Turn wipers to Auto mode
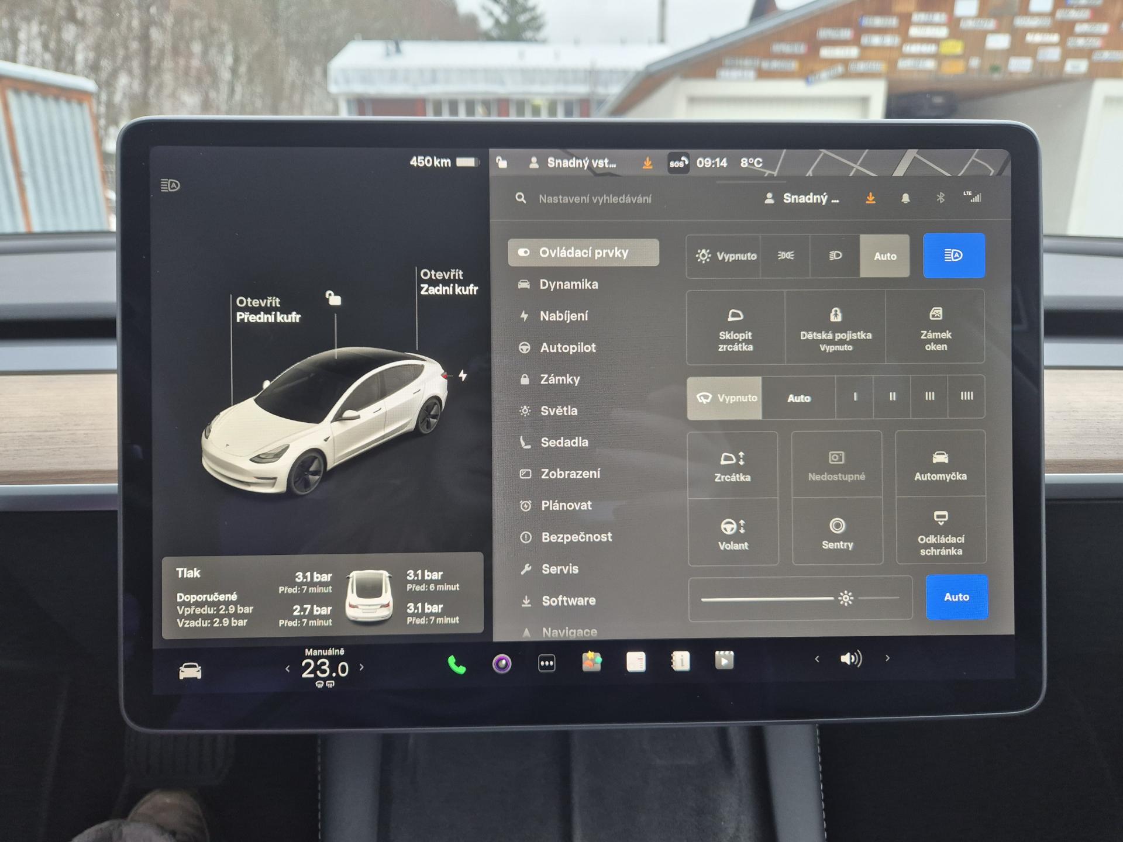Screen dimensions: 1123x842 tap(798, 398)
